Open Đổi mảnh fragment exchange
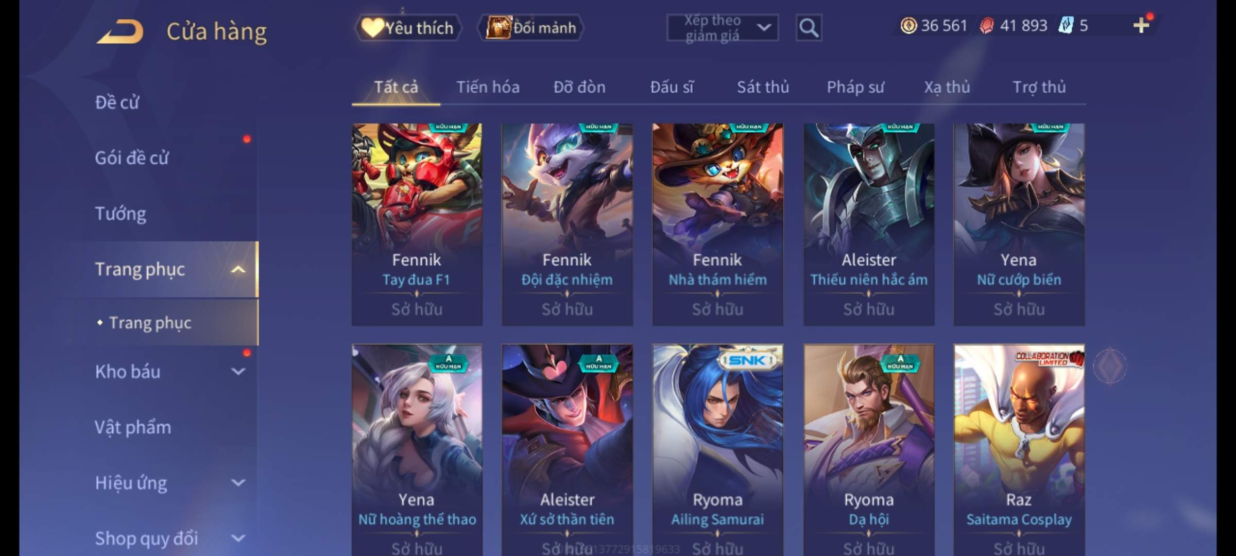This screenshot has height=556, width=1236. pyautogui.click(x=531, y=28)
